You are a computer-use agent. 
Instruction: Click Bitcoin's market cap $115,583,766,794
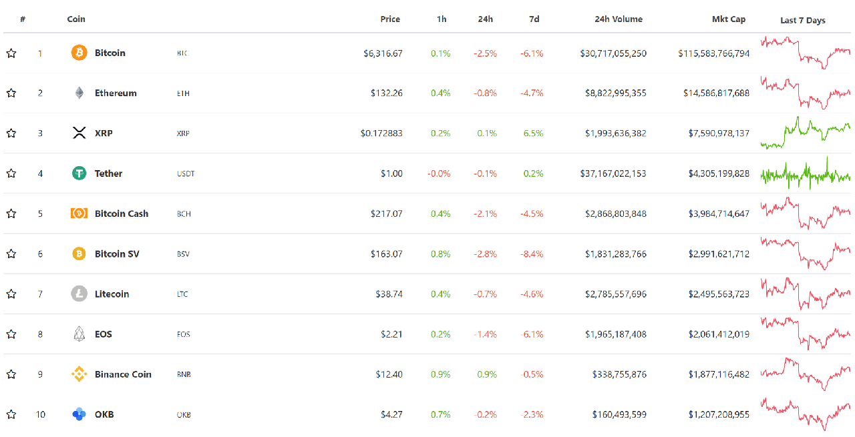coord(713,53)
